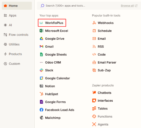Pick the Odoo CRM label
141x128 pixels.
pyautogui.click(x=53, y=62)
